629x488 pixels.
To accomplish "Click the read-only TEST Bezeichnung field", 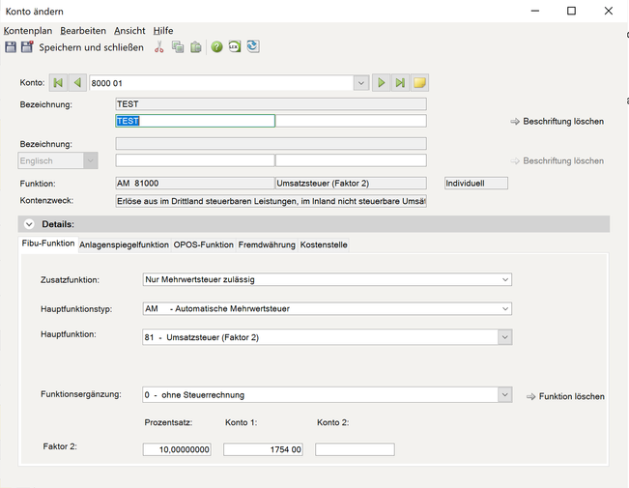I will [271, 104].
